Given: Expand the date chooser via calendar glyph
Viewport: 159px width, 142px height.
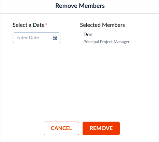Looking at the screenshot, I should (55, 38).
